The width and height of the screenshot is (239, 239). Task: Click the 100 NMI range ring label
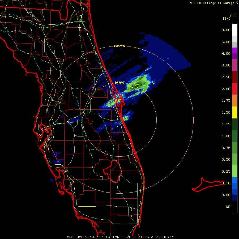[119, 46]
